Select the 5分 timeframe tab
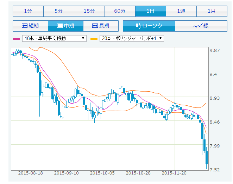 [59, 11]
